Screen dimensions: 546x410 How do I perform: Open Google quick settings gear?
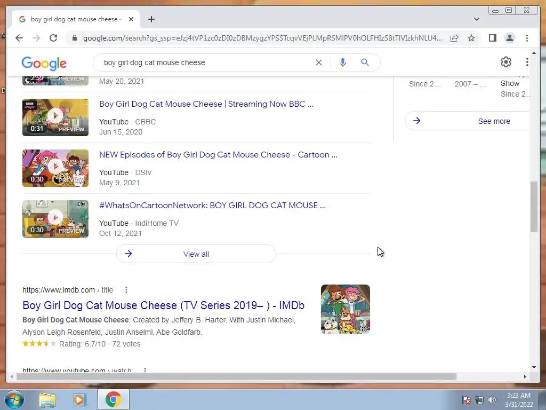tap(506, 62)
